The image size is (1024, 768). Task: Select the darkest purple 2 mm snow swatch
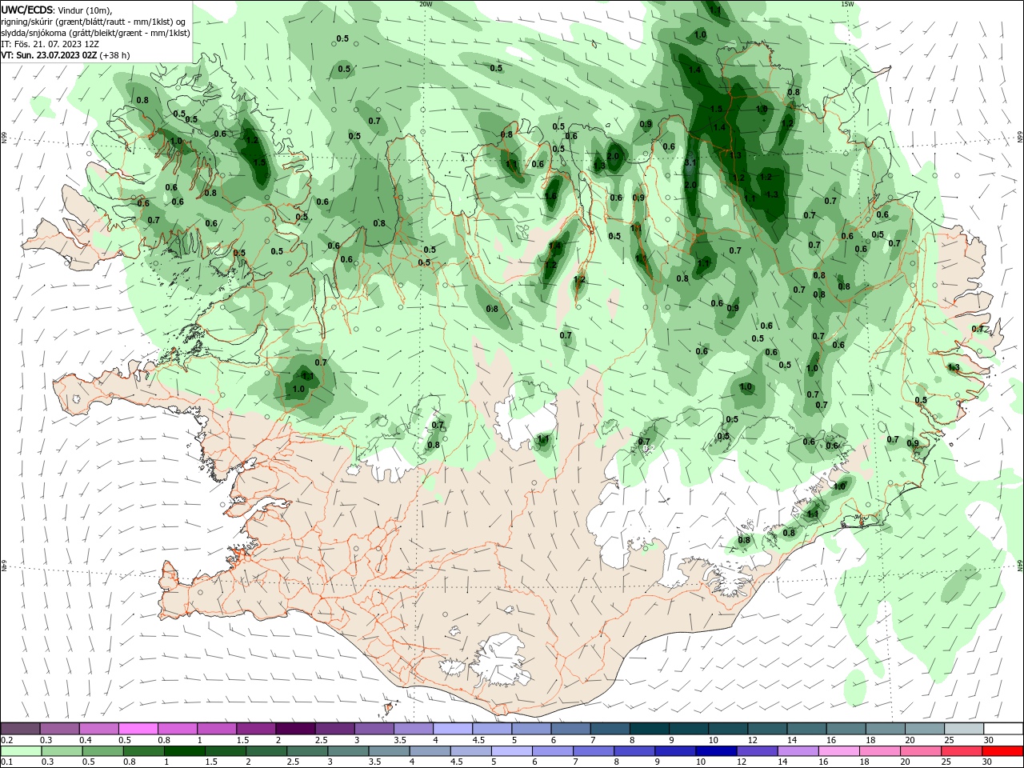[295, 729]
